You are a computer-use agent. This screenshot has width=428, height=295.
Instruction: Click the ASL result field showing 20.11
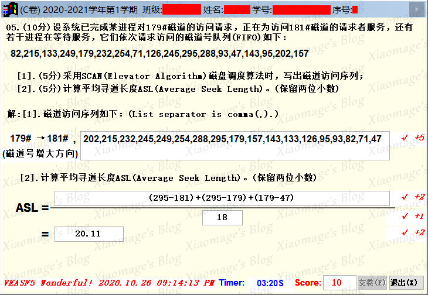89,234
